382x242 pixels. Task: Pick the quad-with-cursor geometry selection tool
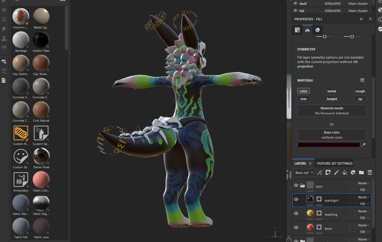(4, 19)
